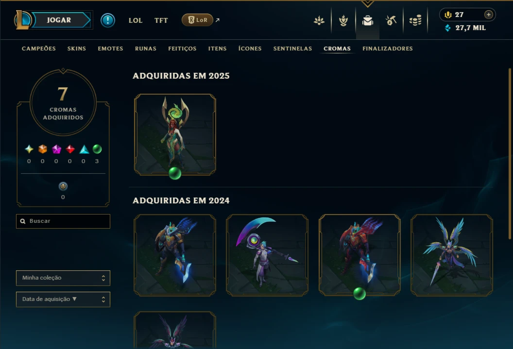This screenshot has height=349, width=513.
Task: Open the TFT link
Action: (x=161, y=20)
